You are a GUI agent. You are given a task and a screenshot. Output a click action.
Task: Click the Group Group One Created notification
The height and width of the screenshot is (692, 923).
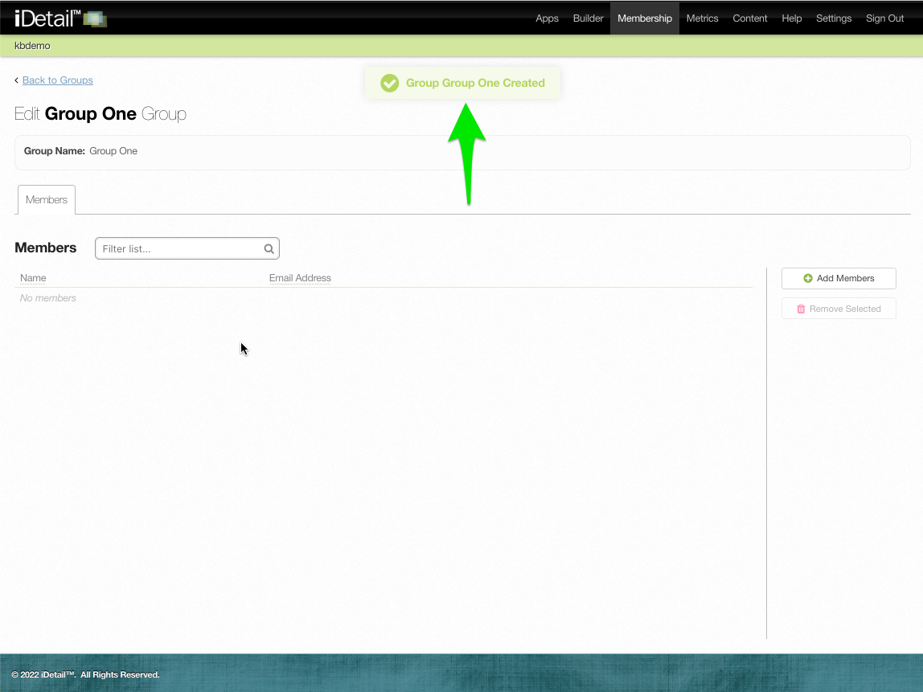(x=462, y=83)
